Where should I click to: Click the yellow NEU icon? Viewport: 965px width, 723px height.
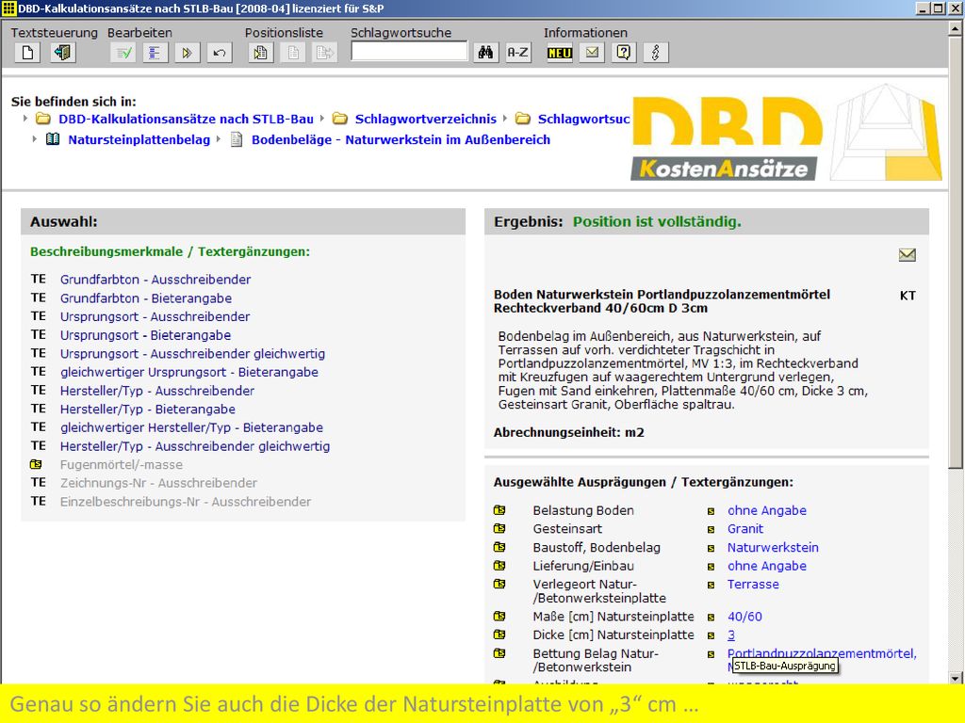tap(560, 53)
